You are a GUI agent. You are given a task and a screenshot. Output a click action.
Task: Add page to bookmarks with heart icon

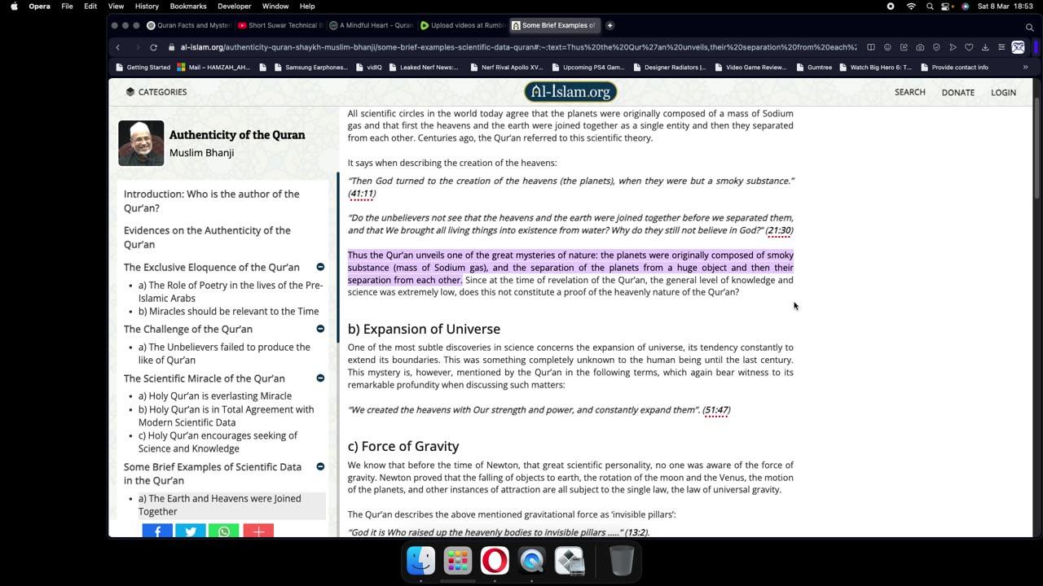969,47
